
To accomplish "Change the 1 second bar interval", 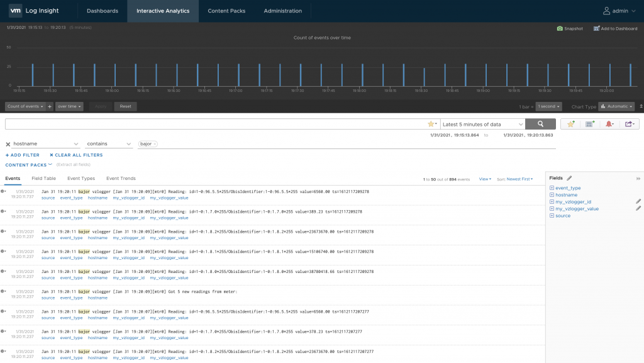I will click(548, 106).
